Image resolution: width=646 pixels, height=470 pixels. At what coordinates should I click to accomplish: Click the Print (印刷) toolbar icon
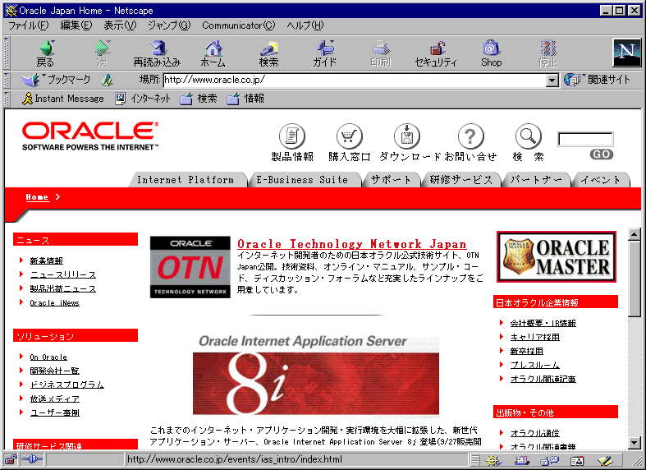coord(381,53)
